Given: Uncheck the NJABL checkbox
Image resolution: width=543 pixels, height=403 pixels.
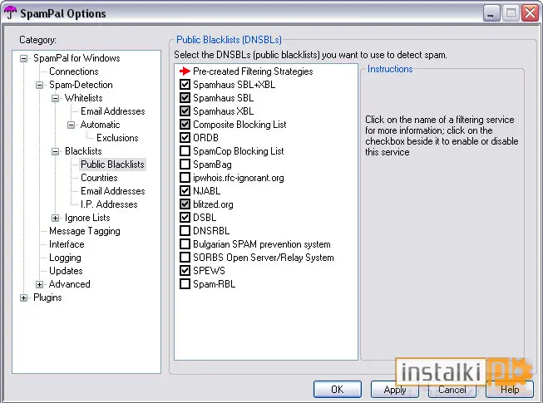Looking at the screenshot, I should (x=185, y=190).
